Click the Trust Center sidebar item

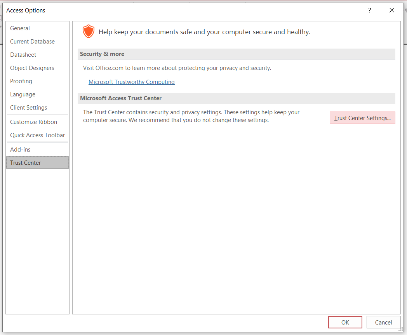[x=26, y=163]
